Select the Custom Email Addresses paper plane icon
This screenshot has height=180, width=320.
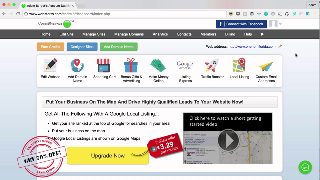266,66
